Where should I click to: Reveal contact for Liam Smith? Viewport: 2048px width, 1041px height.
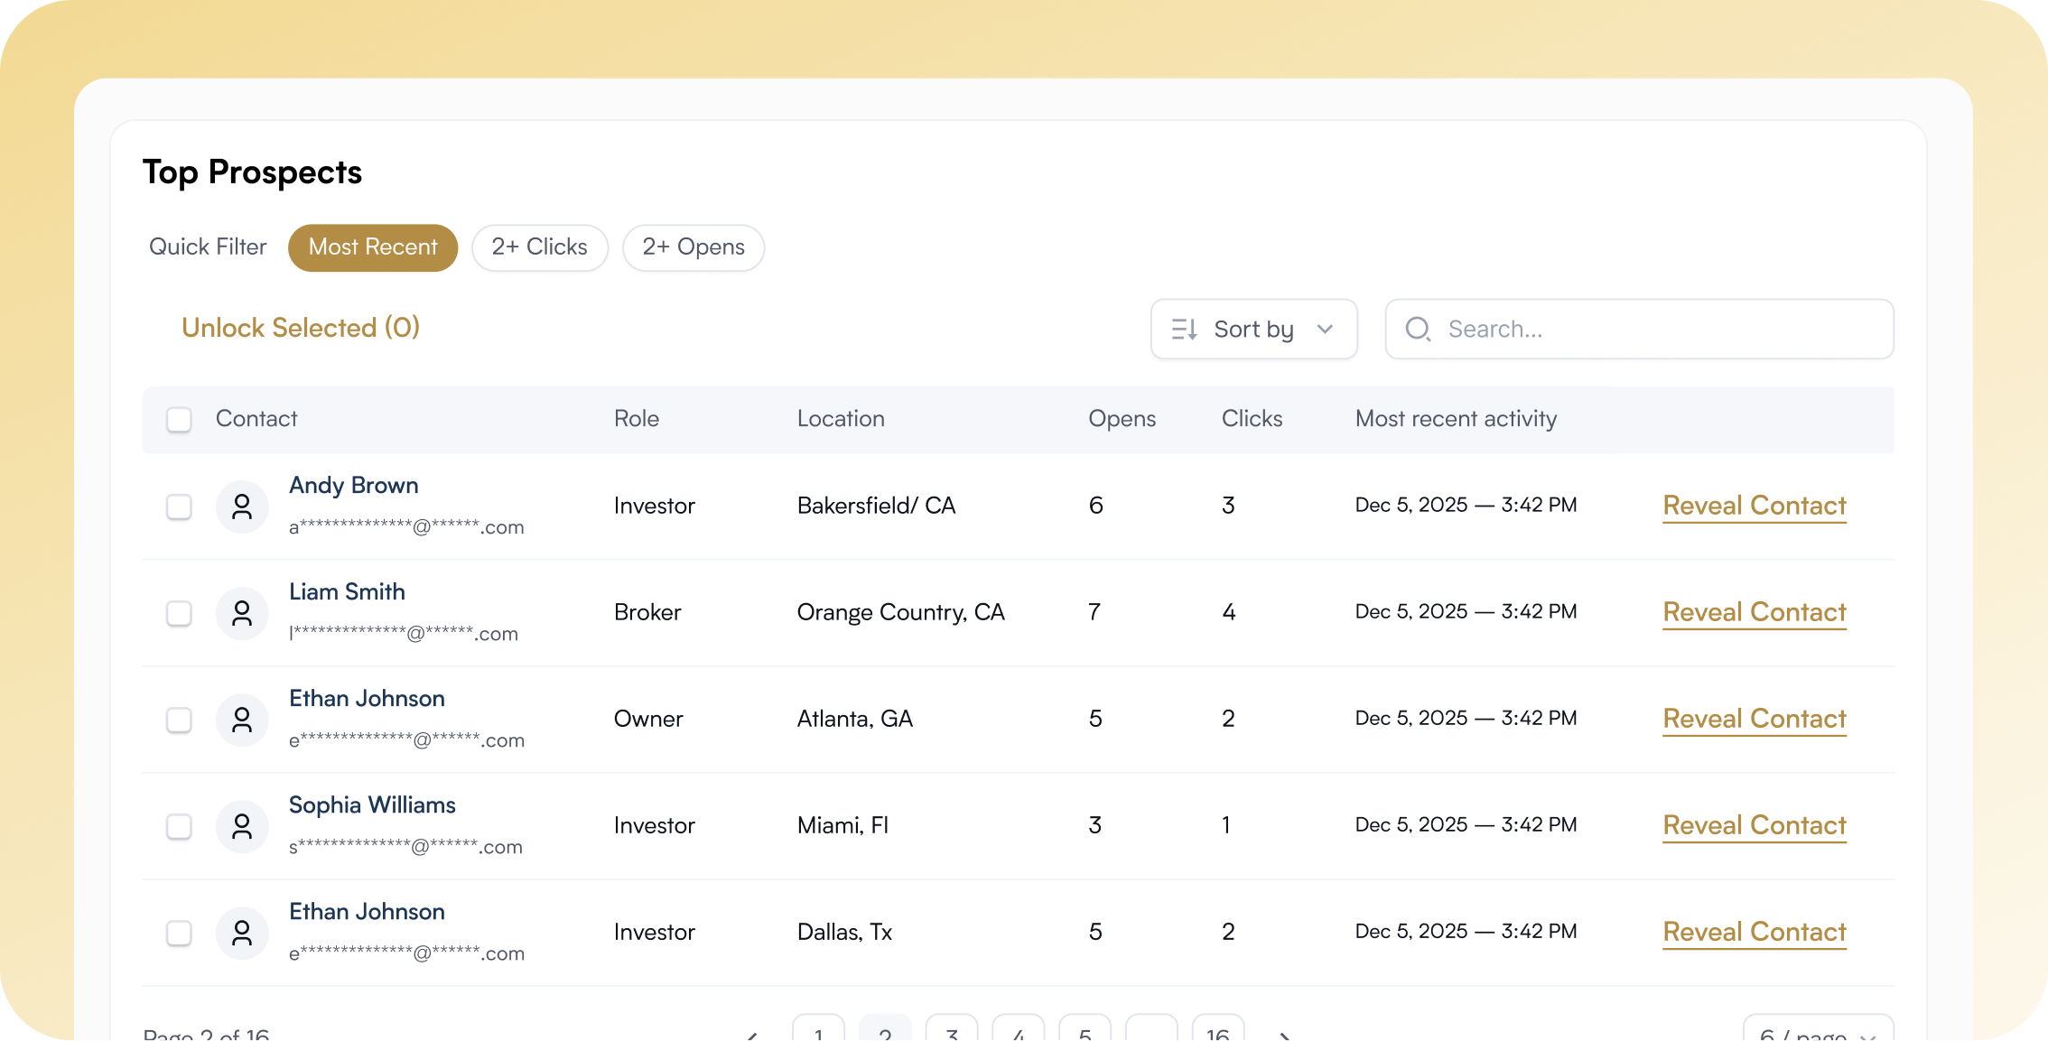coord(1754,612)
